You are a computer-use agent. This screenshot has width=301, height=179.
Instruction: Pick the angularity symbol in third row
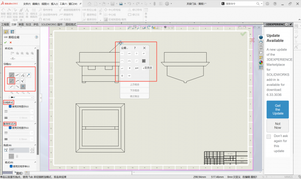[x=122, y=68]
